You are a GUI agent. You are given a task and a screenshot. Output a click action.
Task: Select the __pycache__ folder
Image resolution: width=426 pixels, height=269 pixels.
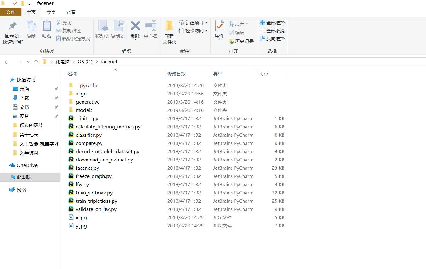point(89,85)
